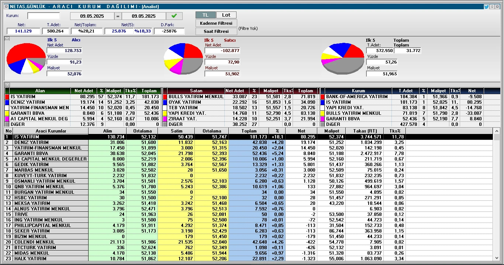Switch display to Lot mode
Screen dimensions: 504x265
(x=226, y=15)
